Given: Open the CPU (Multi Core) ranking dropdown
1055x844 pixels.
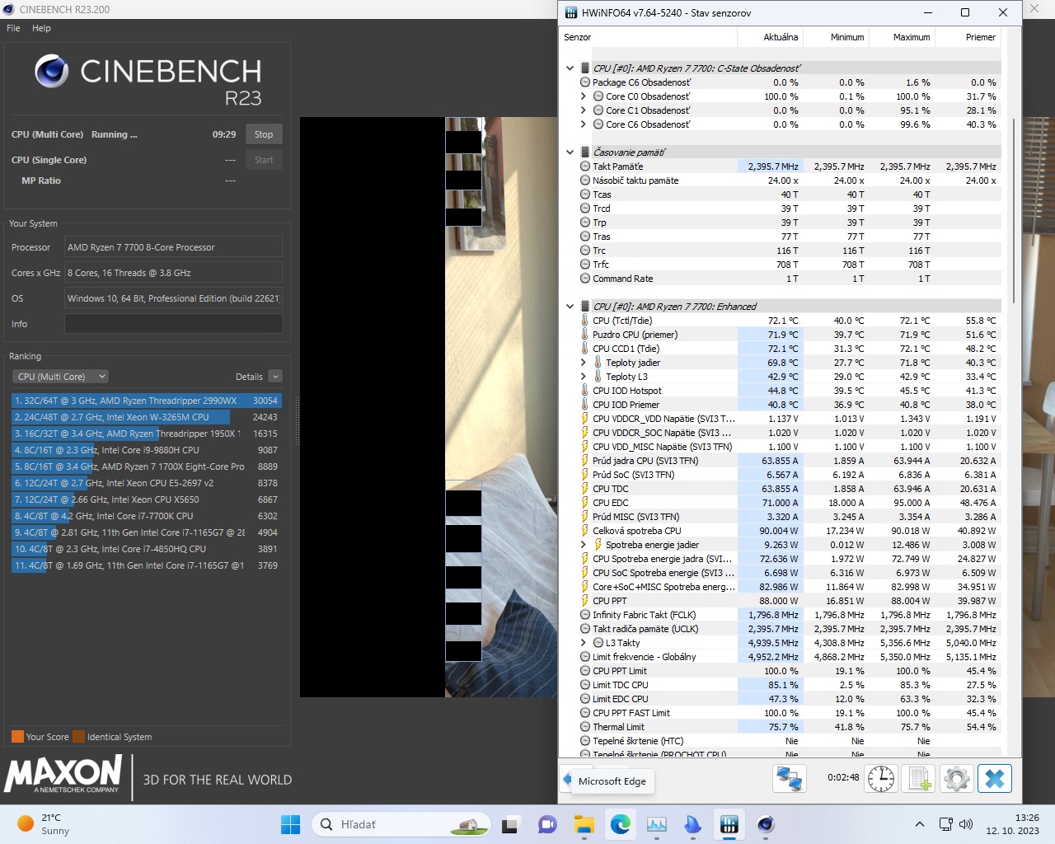Looking at the screenshot, I should (62, 377).
